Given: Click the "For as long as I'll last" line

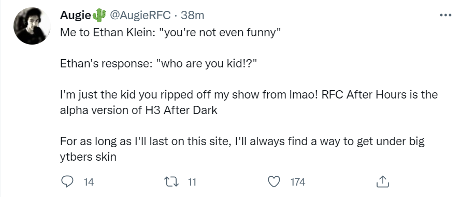Looking at the screenshot, I should tap(242, 142).
